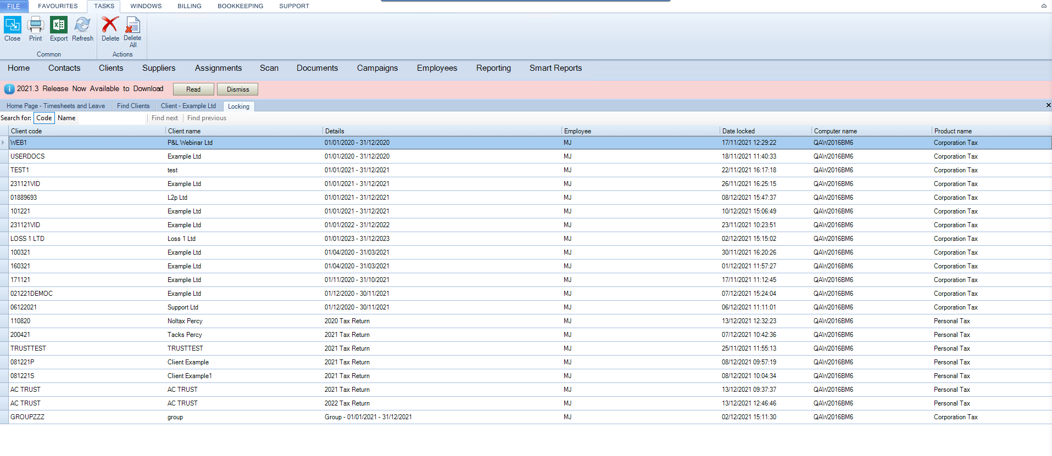Click Find previous
Screen dimensions: 1052x456
(207, 118)
